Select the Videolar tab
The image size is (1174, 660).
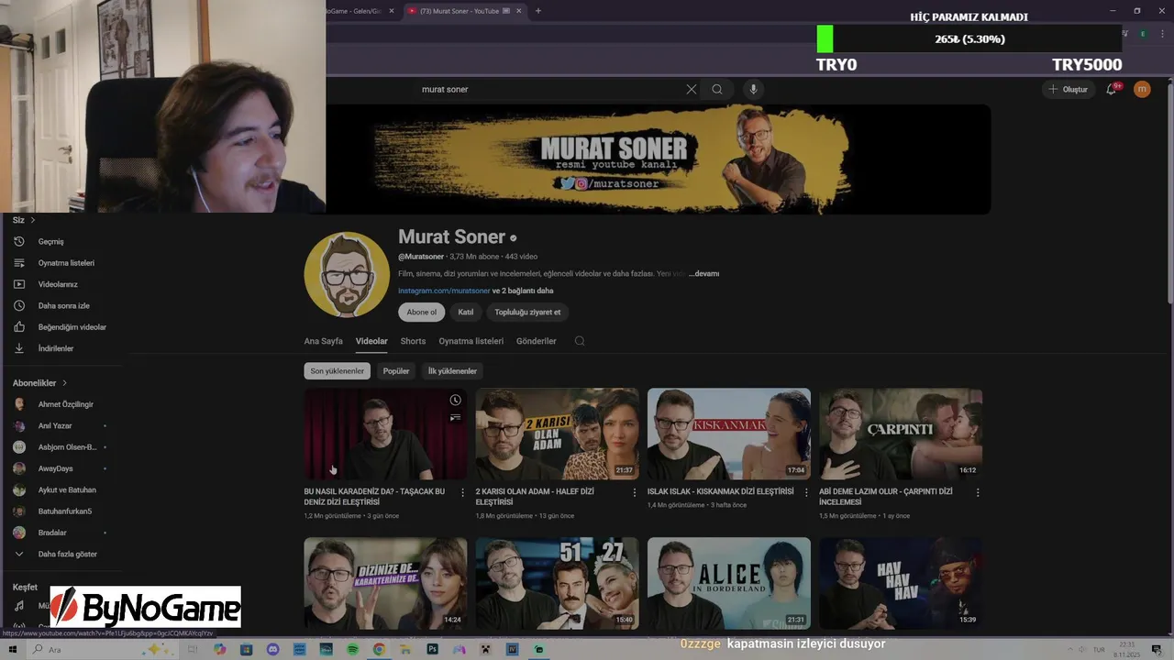371,341
